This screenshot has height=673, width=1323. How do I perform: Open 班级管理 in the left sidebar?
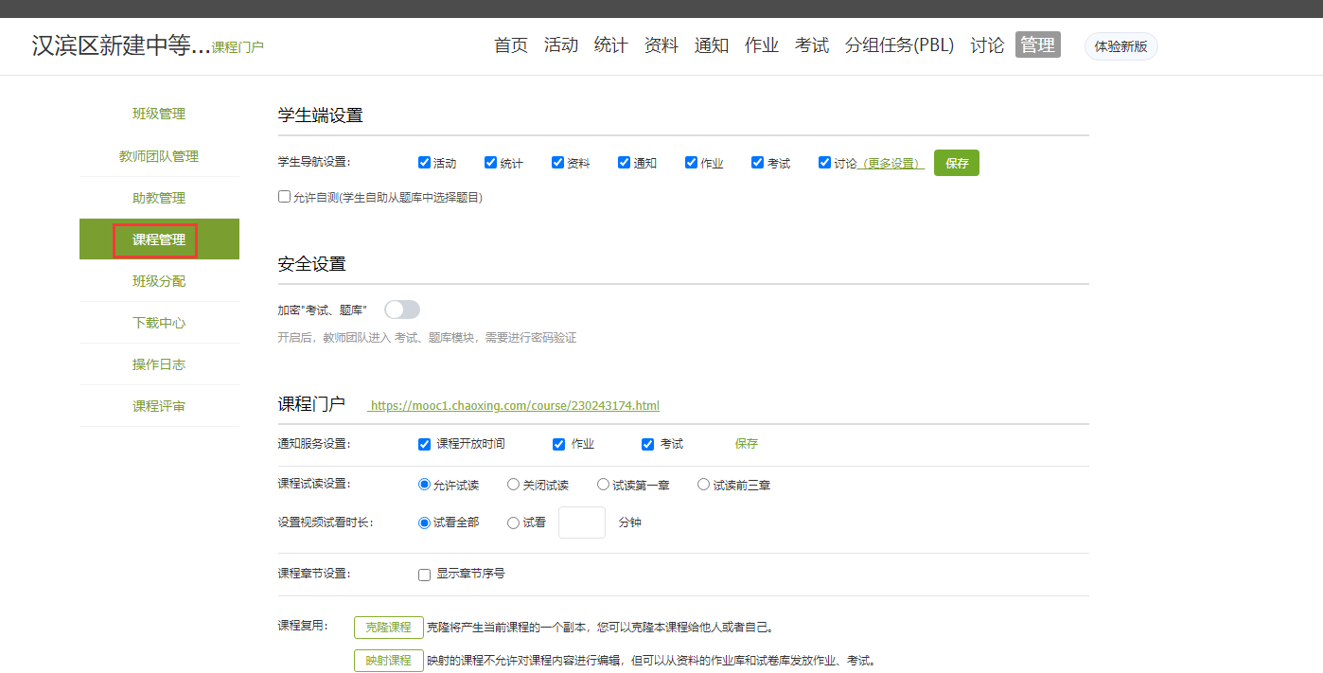159,115
